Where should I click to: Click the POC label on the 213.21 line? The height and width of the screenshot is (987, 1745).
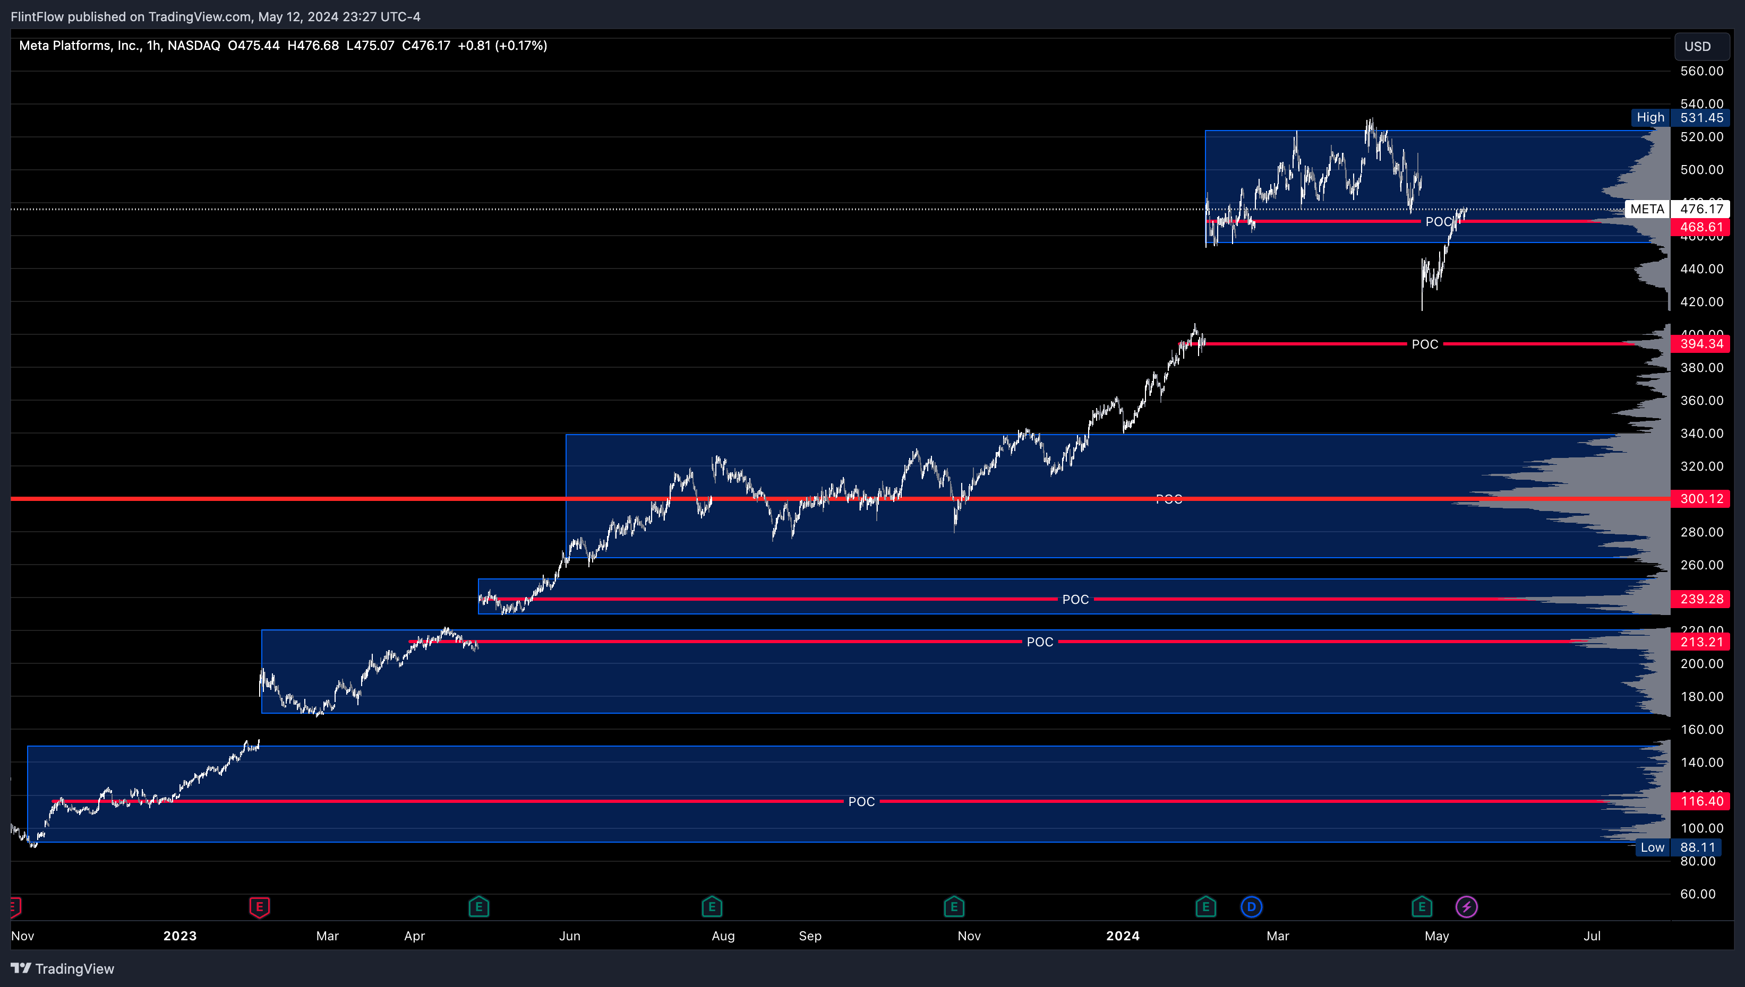(x=1040, y=642)
